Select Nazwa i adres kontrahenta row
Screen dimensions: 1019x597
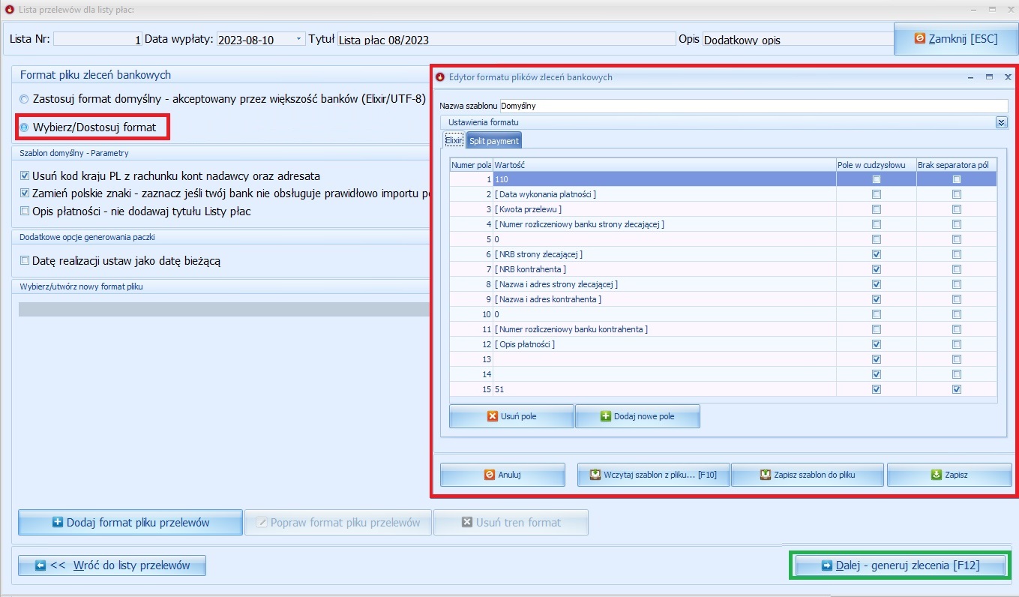pyautogui.click(x=723, y=299)
